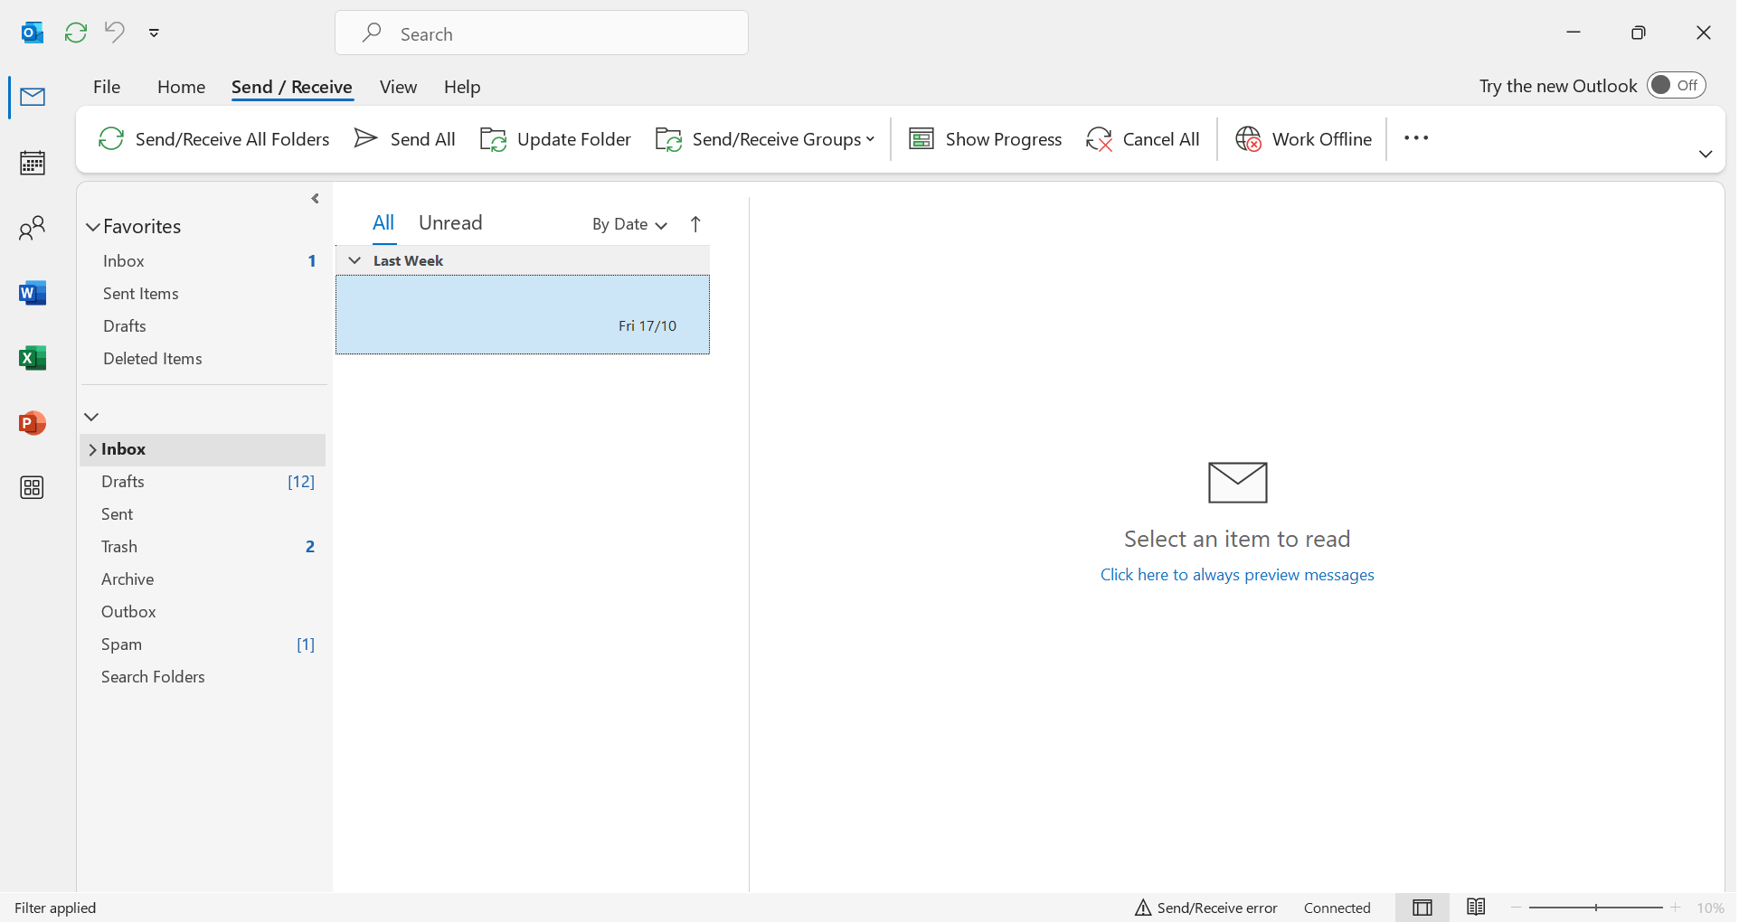The height and width of the screenshot is (922, 1739).
Task: Open the Sent folder
Action: coord(204,514)
